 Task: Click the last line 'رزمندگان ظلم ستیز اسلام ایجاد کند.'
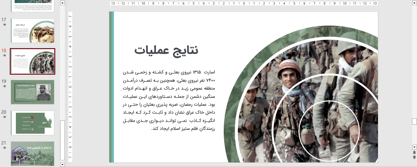click(183, 129)
